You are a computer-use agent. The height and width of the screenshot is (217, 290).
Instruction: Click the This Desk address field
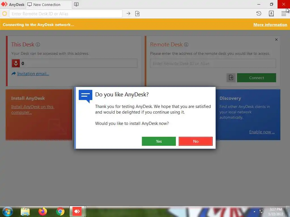(x=74, y=64)
